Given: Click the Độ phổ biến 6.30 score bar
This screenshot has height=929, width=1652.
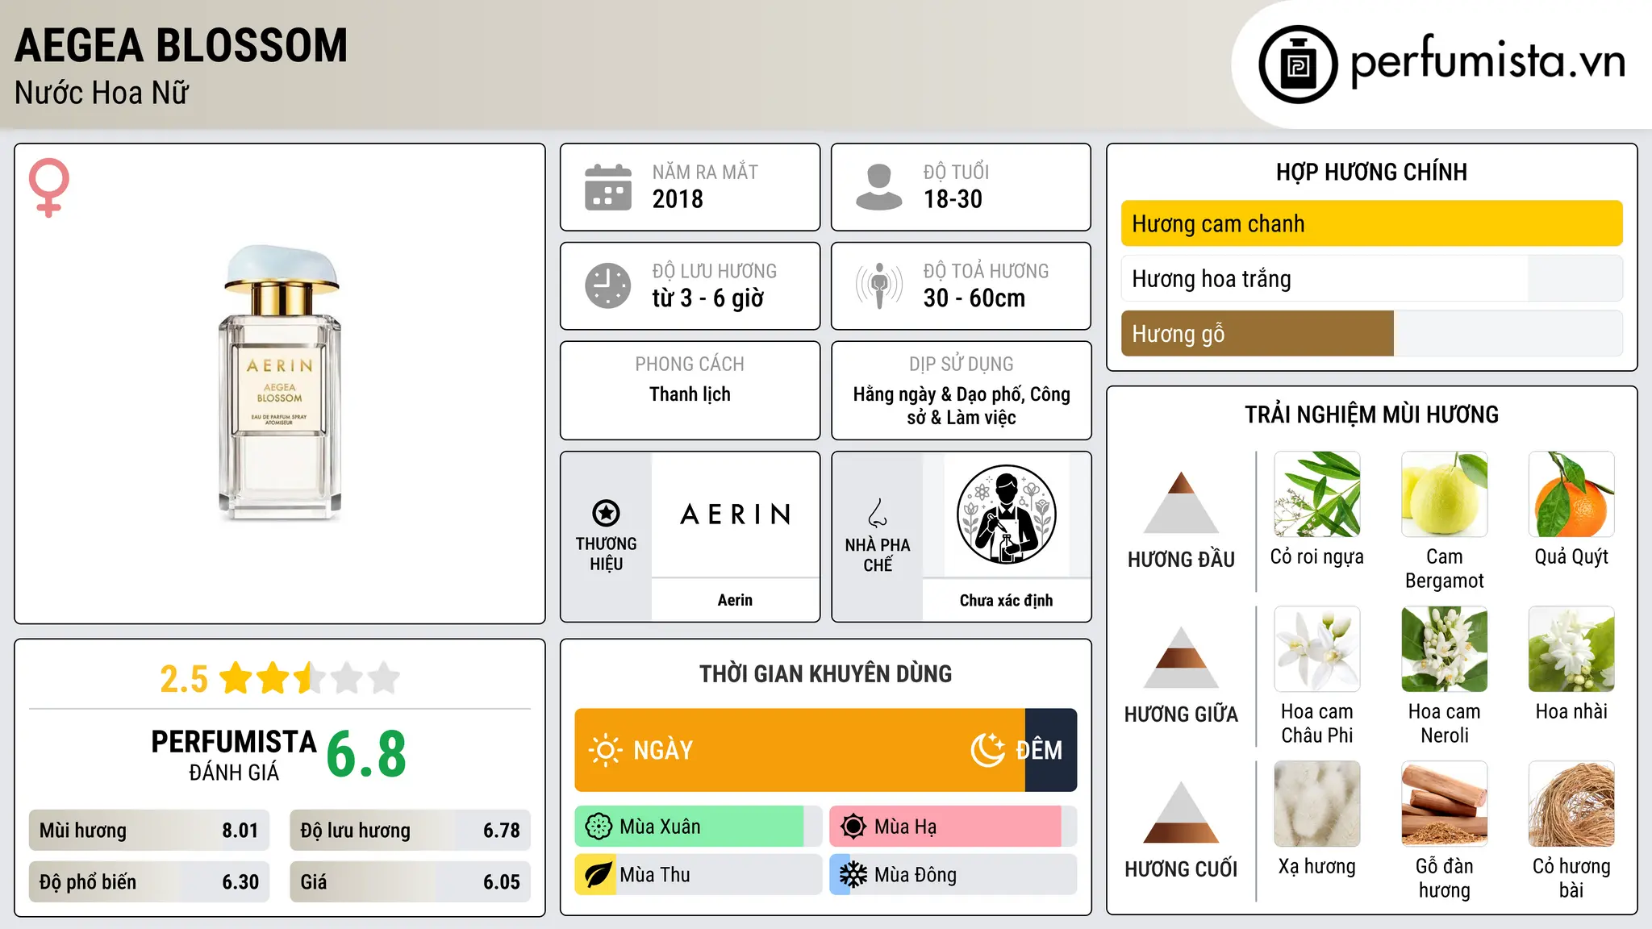Looking at the screenshot, I should (x=149, y=881).
